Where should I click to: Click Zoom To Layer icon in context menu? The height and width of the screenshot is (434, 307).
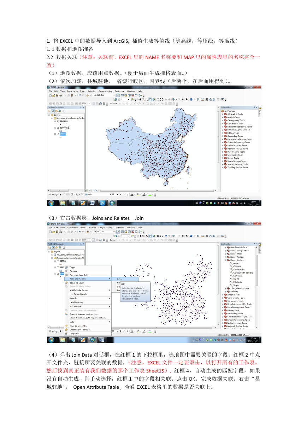(66, 283)
